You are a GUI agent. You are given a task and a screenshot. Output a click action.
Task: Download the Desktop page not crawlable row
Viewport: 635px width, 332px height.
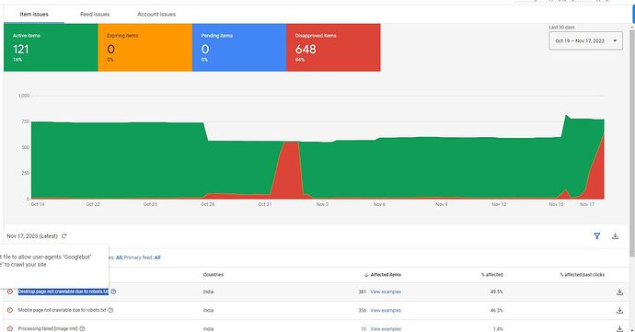[x=619, y=292]
